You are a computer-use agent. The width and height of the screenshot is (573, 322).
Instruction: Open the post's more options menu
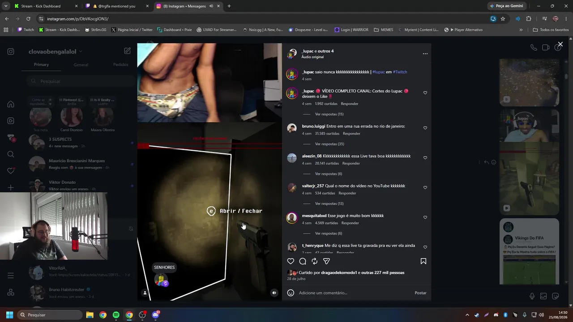point(425,54)
